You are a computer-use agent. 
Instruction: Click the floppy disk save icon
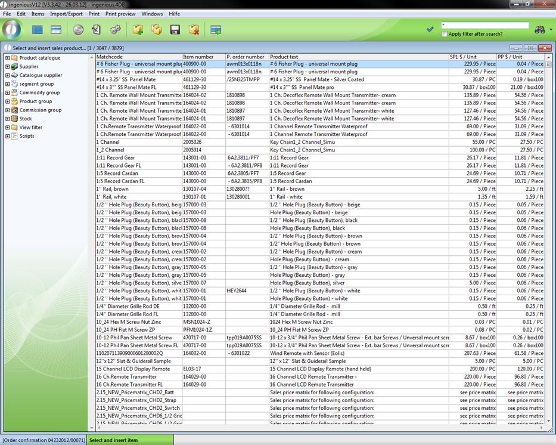pos(175,29)
